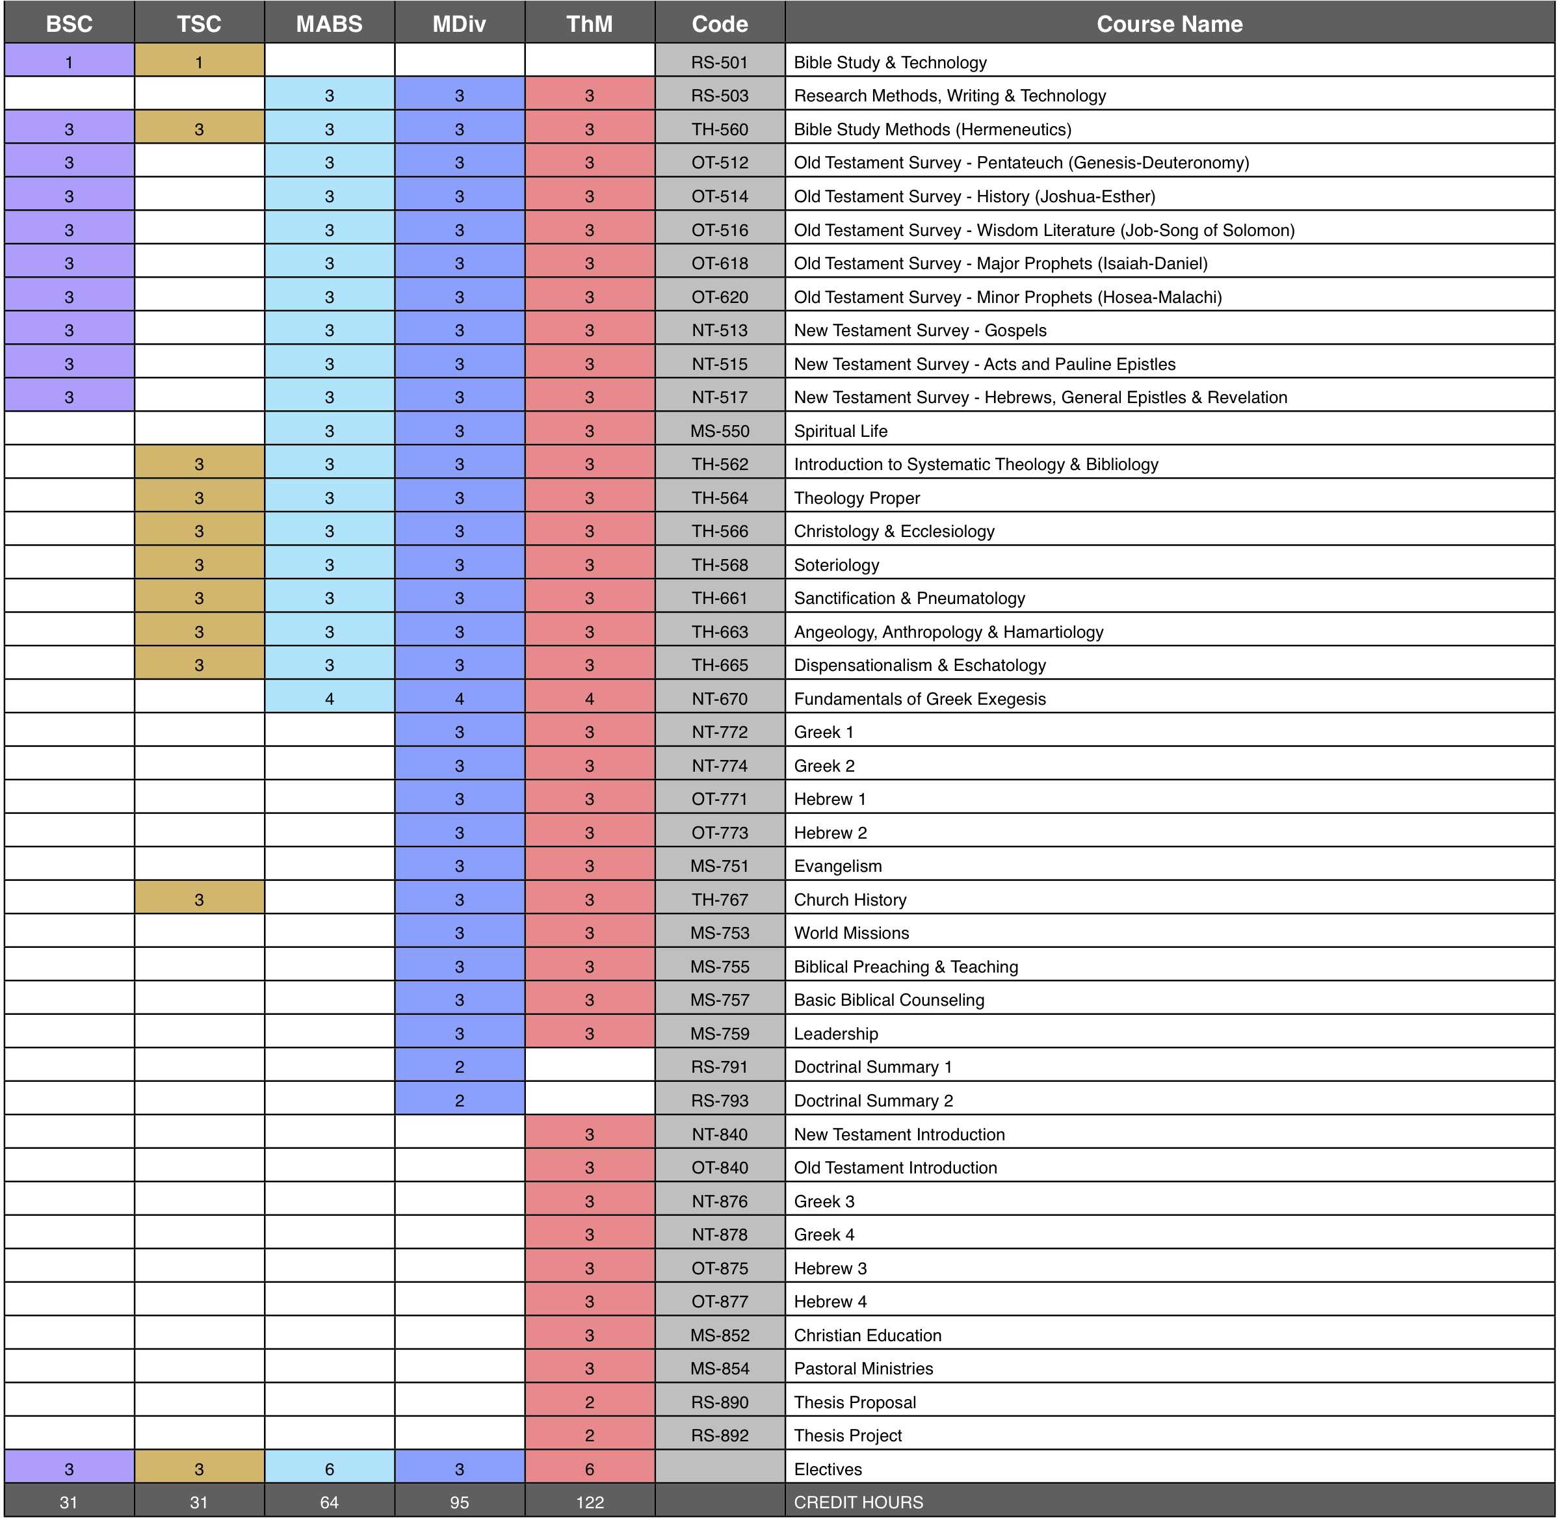Image resolution: width=1557 pixels, height=1520 pixels.
Task: Click the Greek 4 course name
Action: pos(824,1235)
